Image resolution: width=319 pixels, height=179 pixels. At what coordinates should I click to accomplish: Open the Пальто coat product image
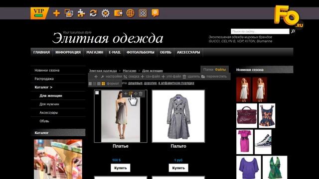click(x=178, y=116)
